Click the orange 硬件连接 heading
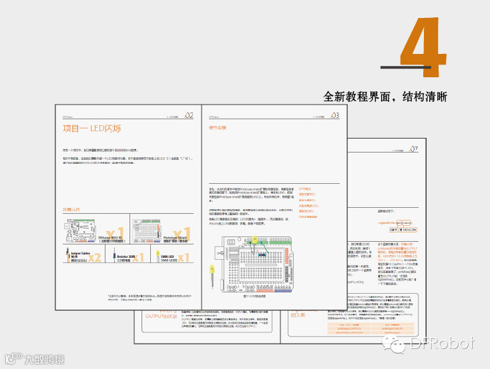 click(x=218, y=128)
